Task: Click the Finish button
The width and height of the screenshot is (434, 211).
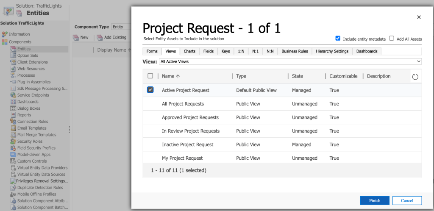Action: 374,200
